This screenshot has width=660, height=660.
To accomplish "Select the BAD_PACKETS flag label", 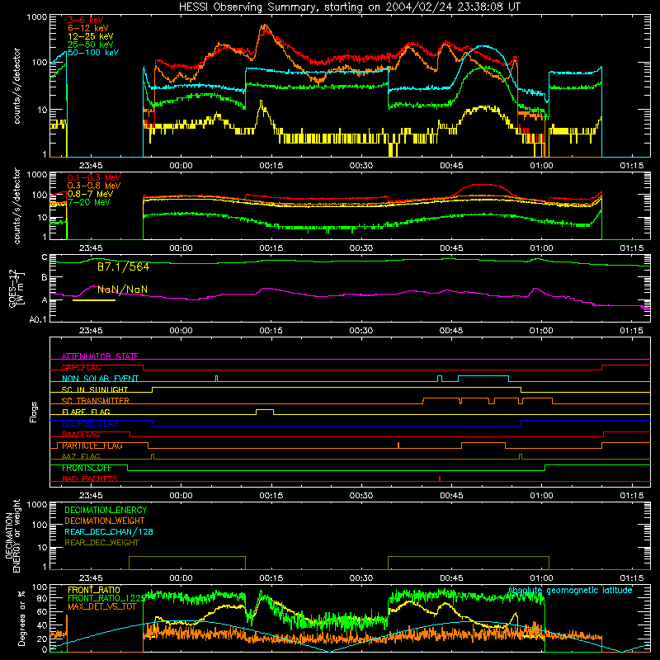I will click(90, 478).
